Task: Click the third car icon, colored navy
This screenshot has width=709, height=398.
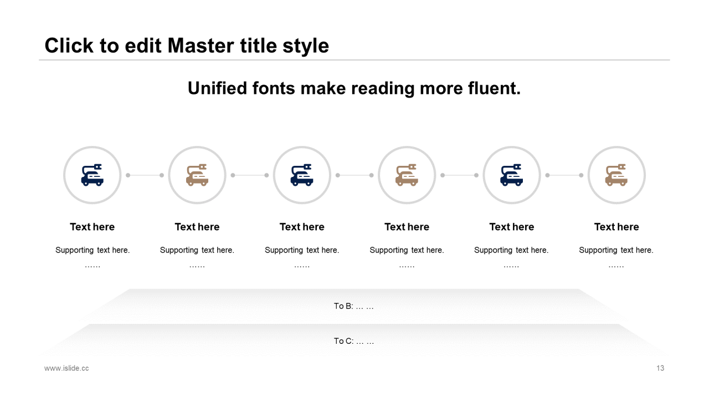Action: (x=302, y=175)
